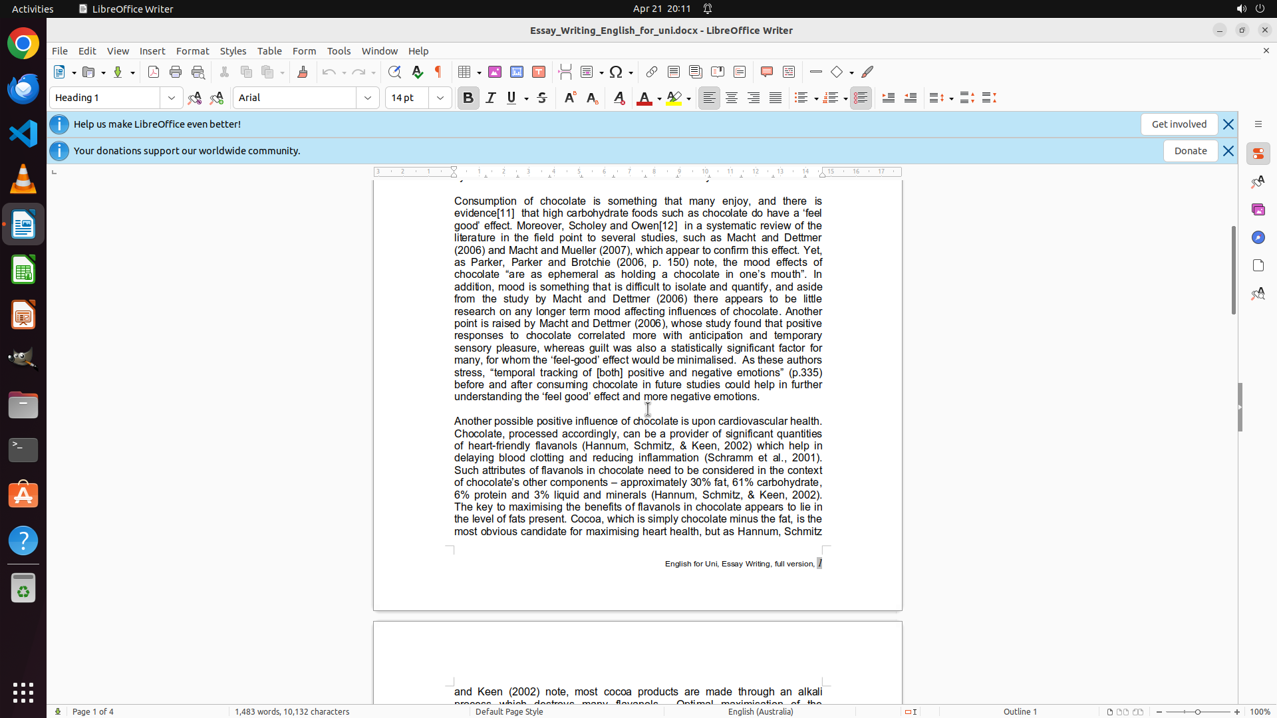Click the Insert Image icon
This screenshot has width=1277, height=718.
[495, 72]
